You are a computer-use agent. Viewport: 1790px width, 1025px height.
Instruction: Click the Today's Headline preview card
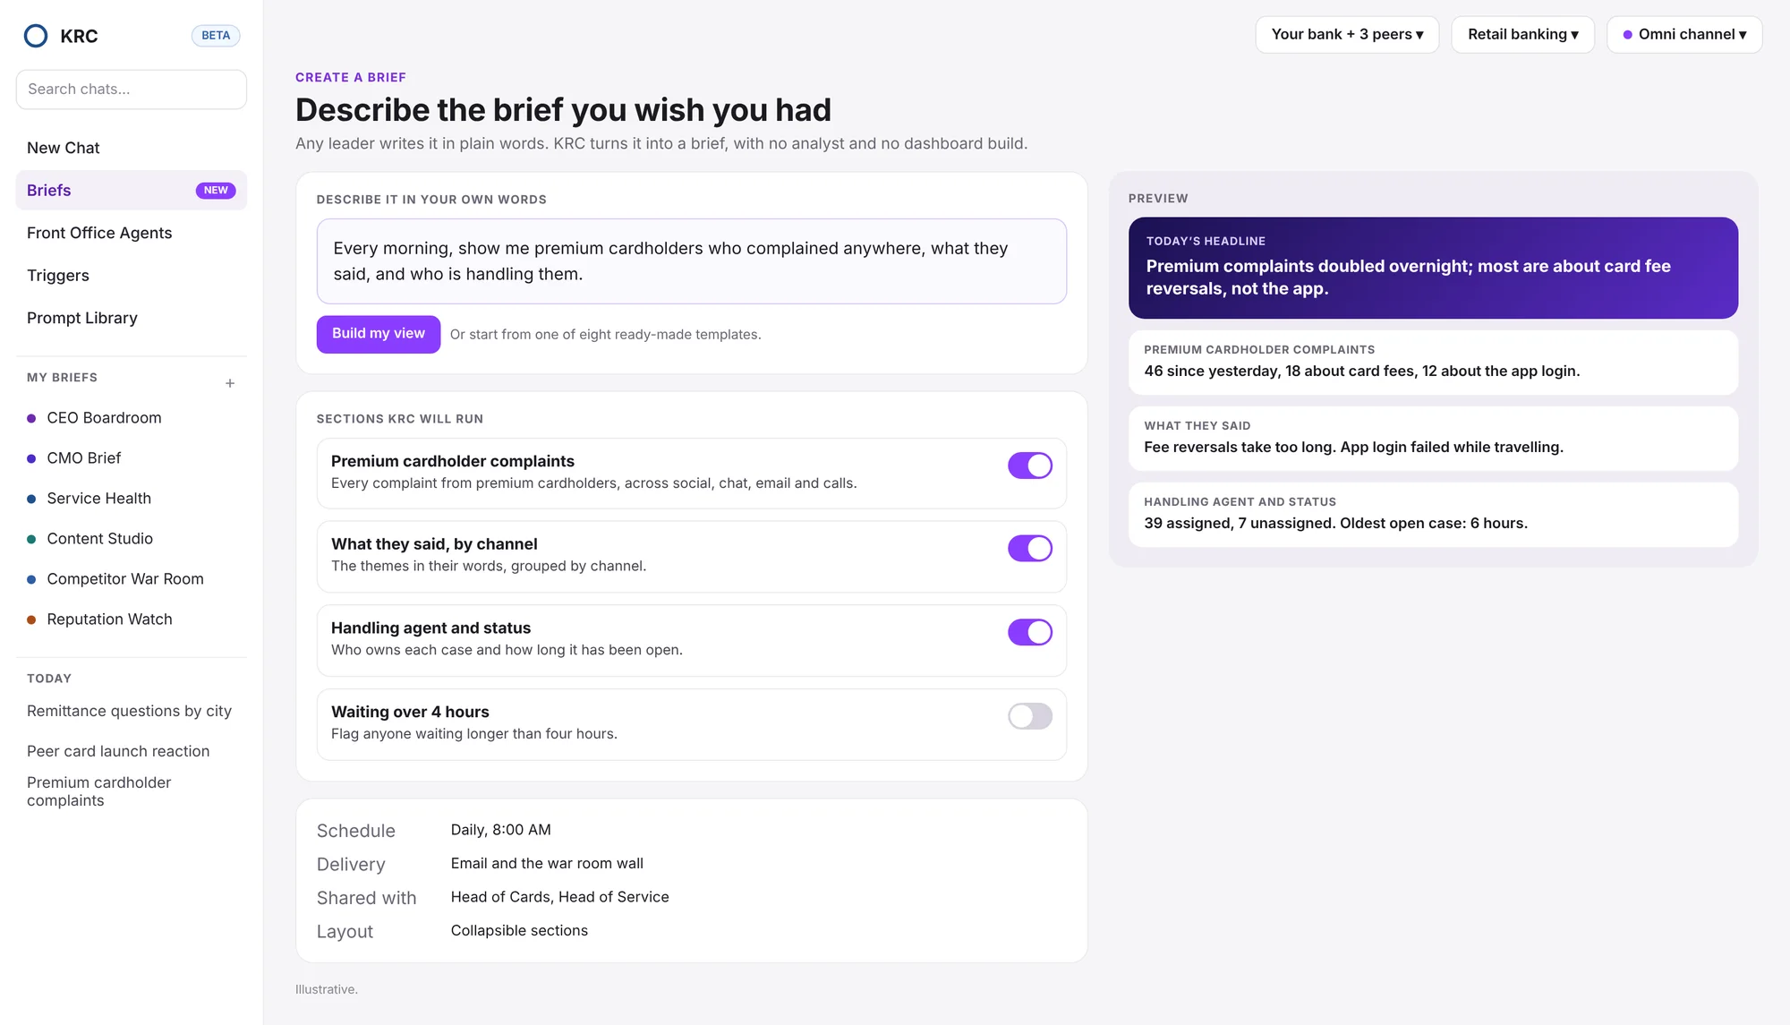pos(1433,268)
